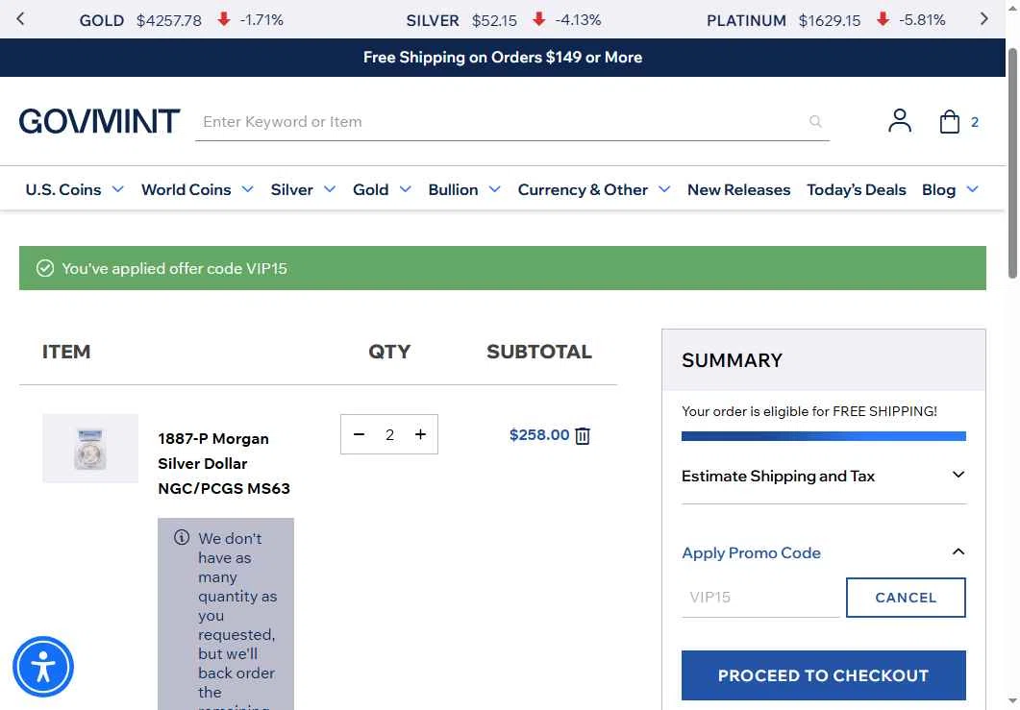Click the info icon in backorder notice

click(x=182, y=538)
